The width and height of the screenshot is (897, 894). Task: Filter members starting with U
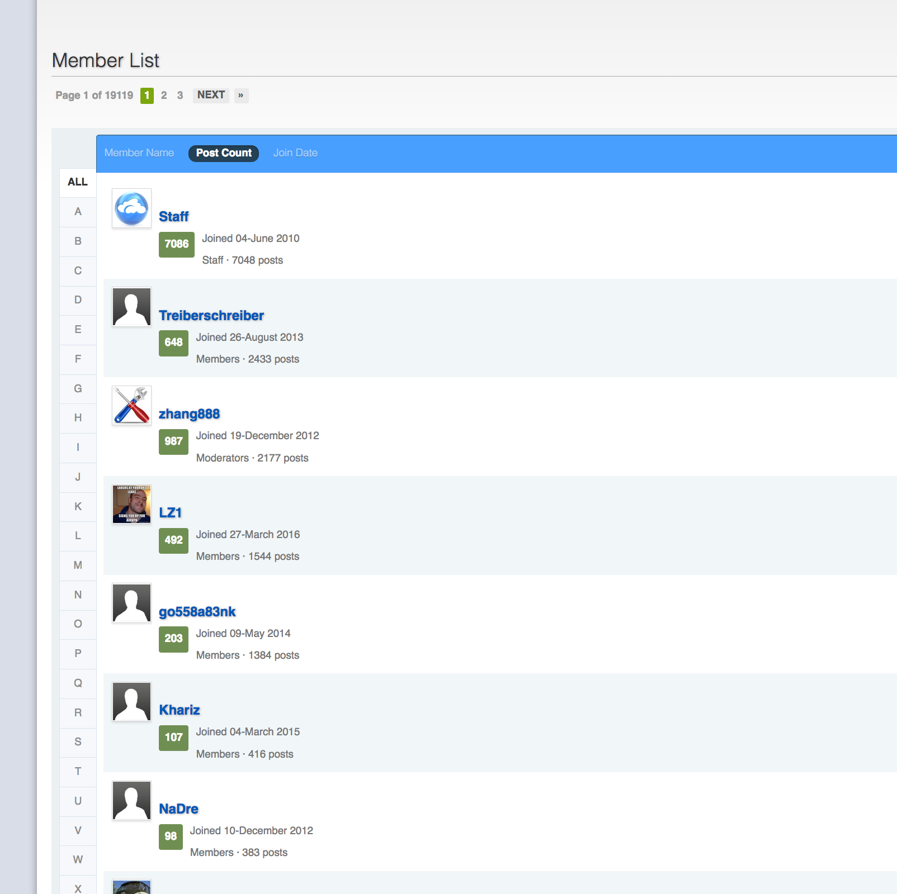(78, 801)
